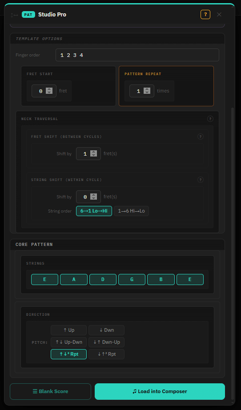The width and height of the screenshot is (241, 410).
Task: Open Fret Shift (Between Cycles) help icon
Action: coord(201,137)
